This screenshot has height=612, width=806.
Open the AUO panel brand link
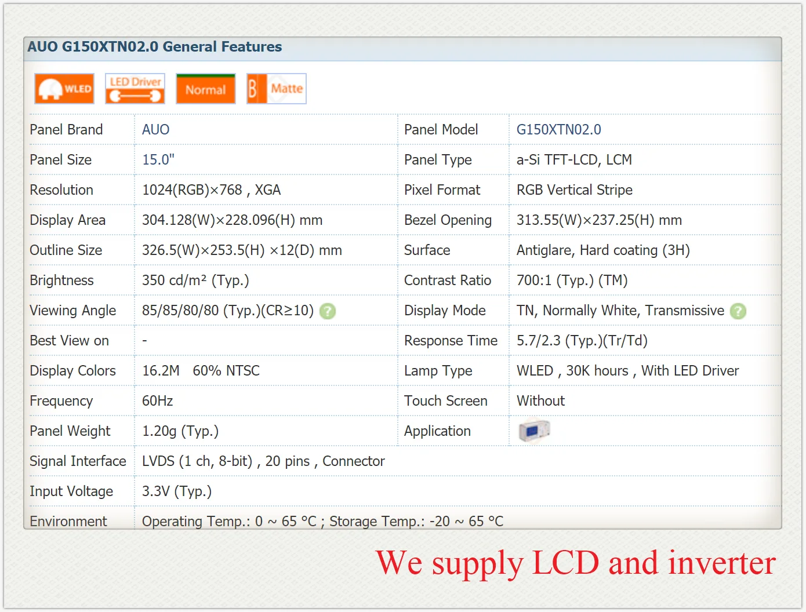156,130
